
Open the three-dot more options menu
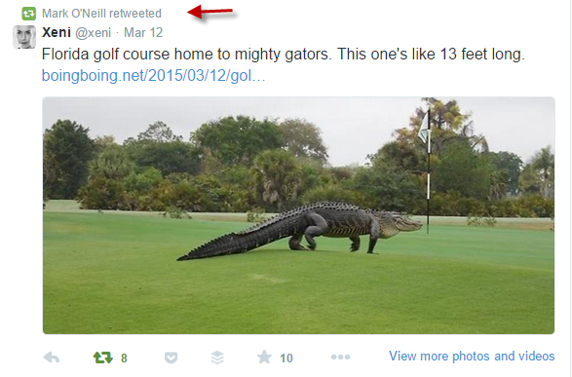(340, 357)
